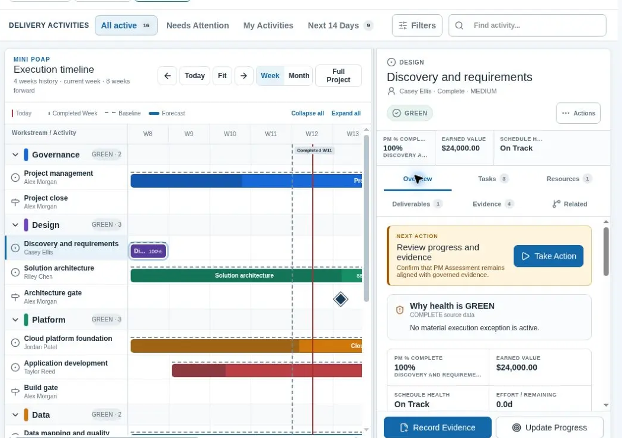622x438 pixels.
Task: Click the sliders icon in the Filters button
Action: coord(403,25)
